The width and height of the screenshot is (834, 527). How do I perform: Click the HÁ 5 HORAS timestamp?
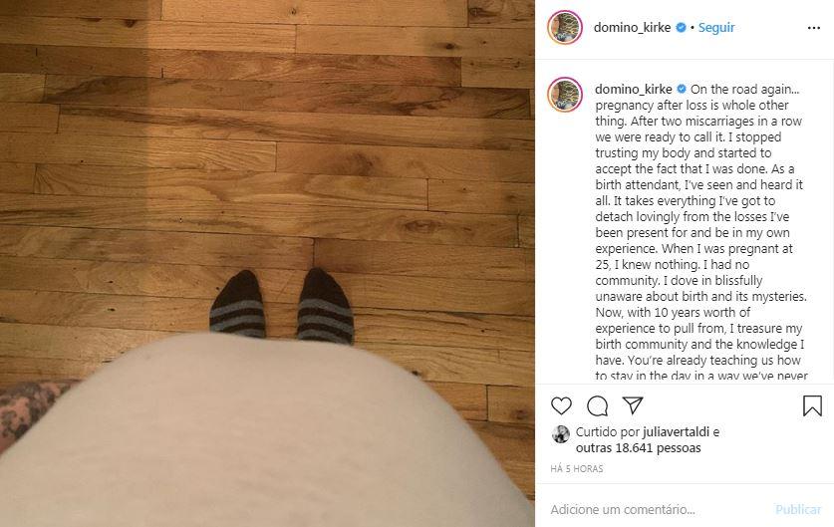click(x=577, y=469)
